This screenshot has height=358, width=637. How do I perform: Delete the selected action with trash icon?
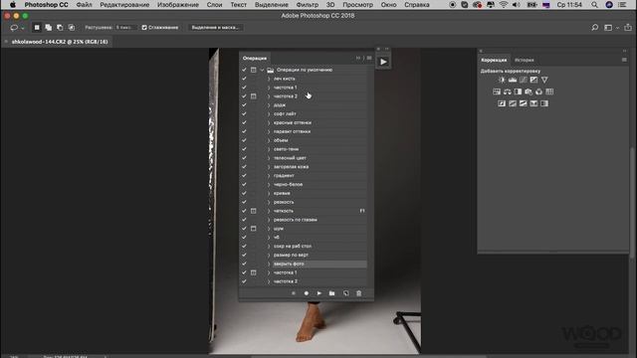[358, 293]
